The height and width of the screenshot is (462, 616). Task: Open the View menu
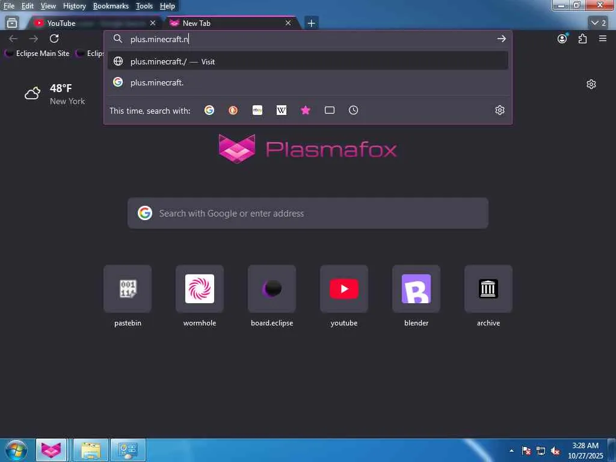point(48,6)
